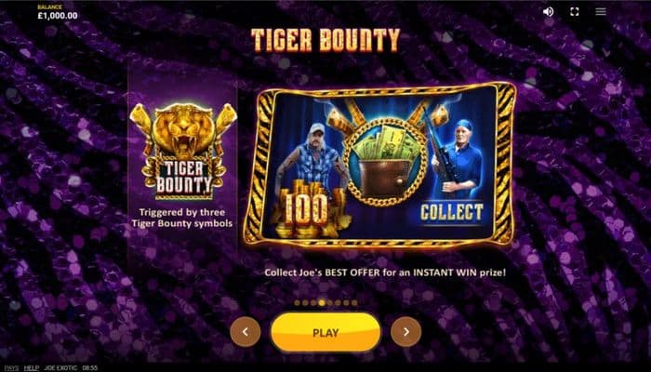This screenshot has width=651, height=372.
Task: Start the game with PLAY button
Action: [325, 332]
